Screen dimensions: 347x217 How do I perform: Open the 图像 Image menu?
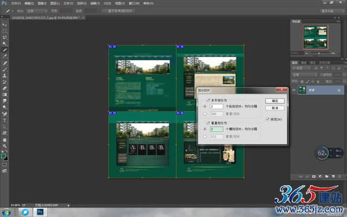coord(42,3)
